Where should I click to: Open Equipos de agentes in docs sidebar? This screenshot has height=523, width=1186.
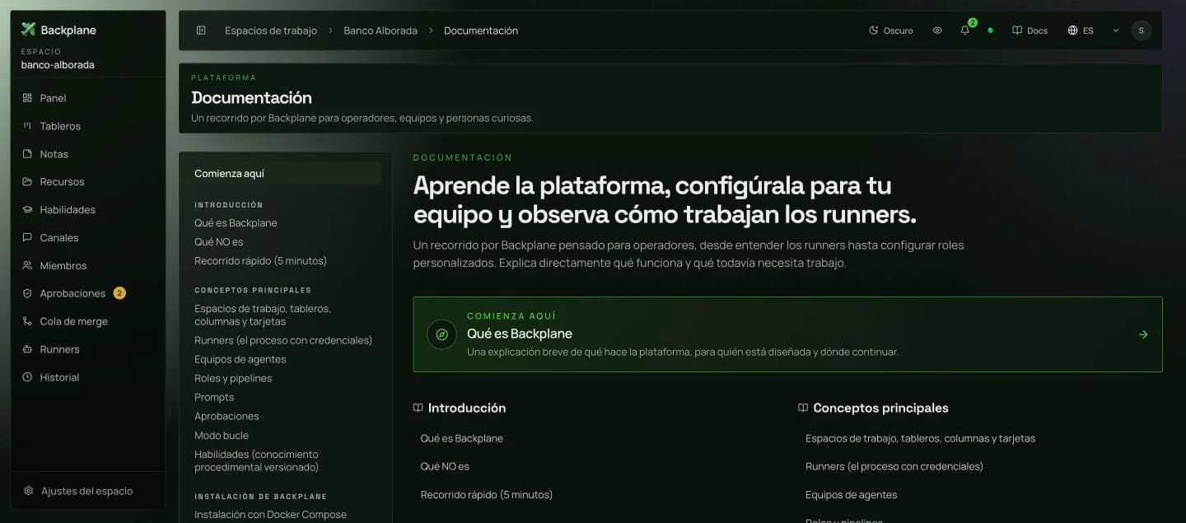click(240, 359)
